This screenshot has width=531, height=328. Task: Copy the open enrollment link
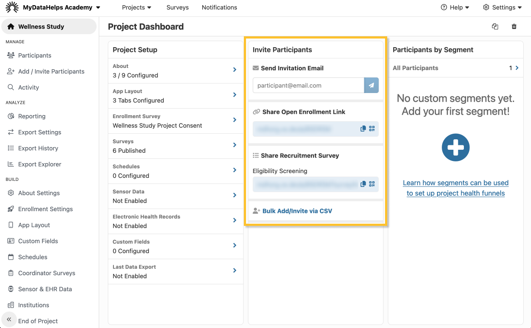pos(363,129)
